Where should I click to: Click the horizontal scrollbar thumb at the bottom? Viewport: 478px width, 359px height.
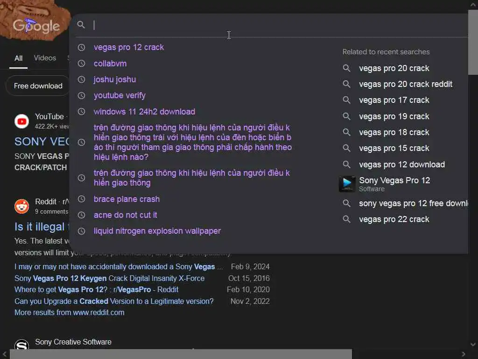click(x=181, y=354)
